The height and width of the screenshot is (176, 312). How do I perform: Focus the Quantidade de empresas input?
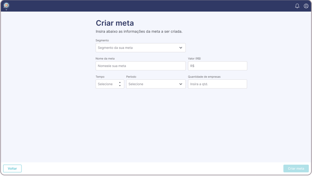coord(217,84)
